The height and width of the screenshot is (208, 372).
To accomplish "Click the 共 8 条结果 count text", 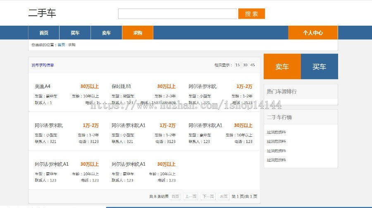I will point(159,196).
